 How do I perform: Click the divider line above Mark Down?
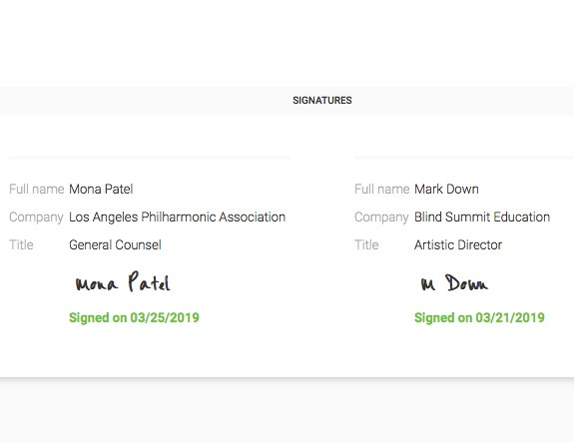(x=464, y=158)
